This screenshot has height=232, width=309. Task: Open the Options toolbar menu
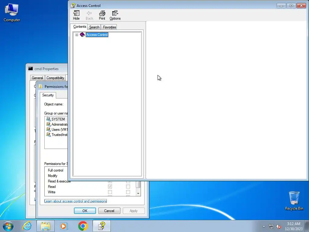click(x=115, y=15)
